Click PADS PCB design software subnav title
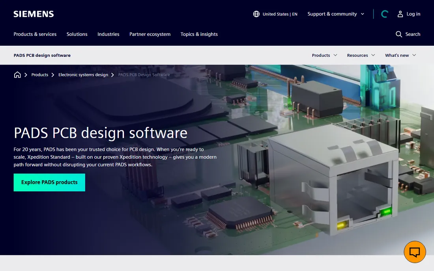Image resolution: width=434 pixels, height=271 pixels. point(42,55)
